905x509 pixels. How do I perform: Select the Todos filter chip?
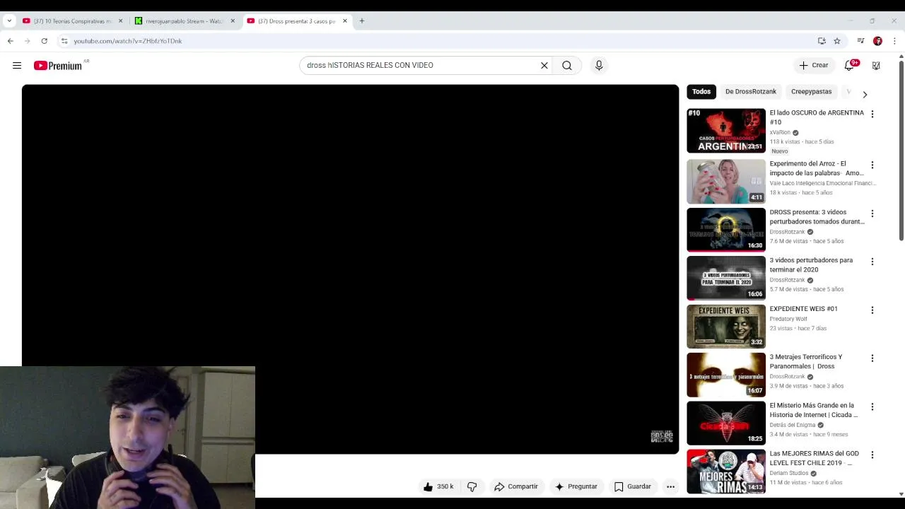(701, 92)
